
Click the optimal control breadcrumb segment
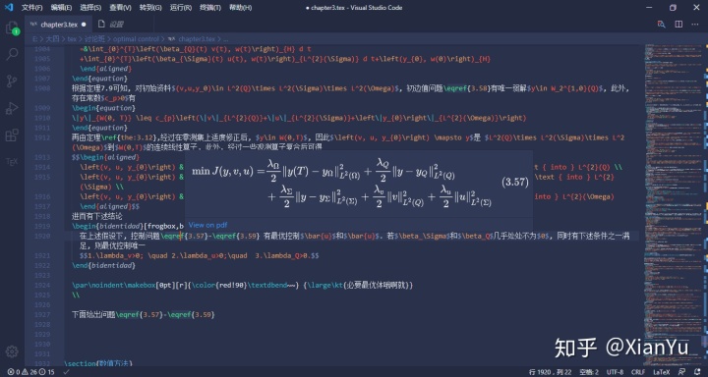coord(136,39)
